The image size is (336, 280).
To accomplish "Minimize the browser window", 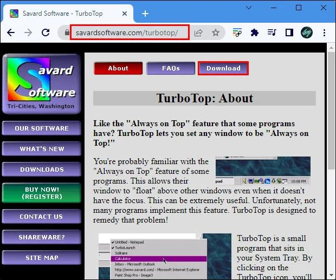I will click(x=274, y=8).
